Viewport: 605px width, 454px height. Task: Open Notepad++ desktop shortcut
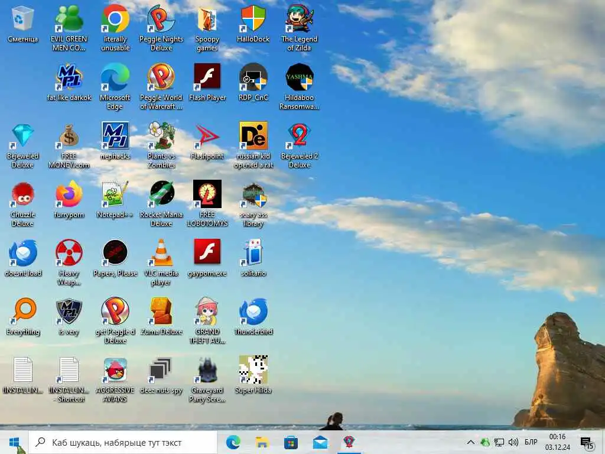115,200
